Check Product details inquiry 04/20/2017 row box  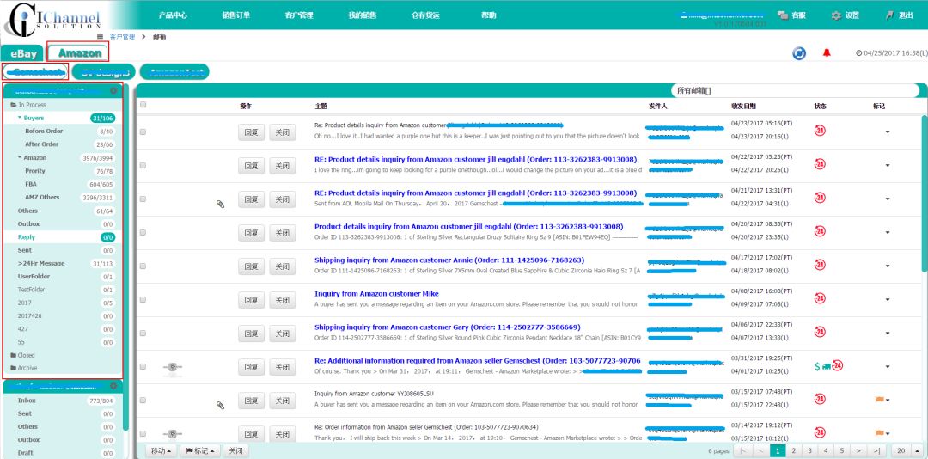click(143, 233)
